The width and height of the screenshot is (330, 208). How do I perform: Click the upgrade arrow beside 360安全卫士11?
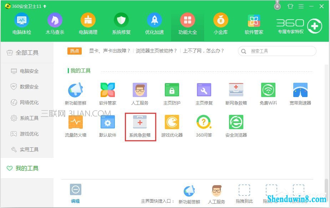point(45,6)
